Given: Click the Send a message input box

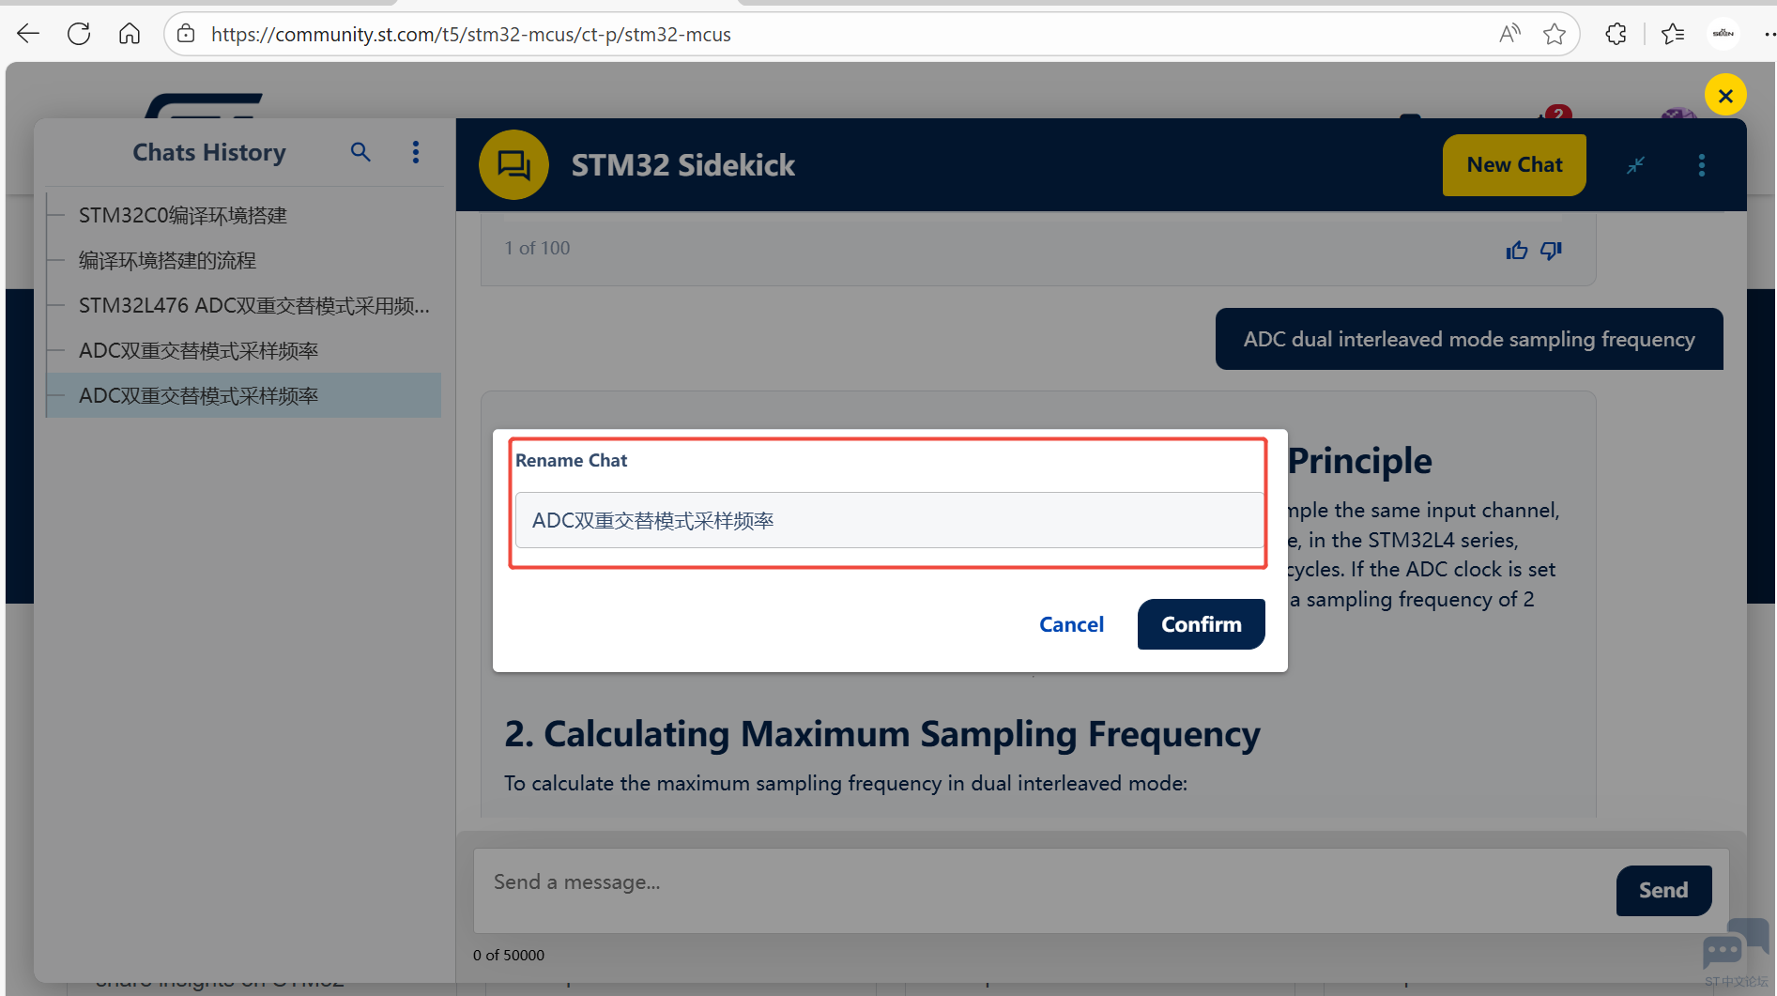Looking at the screenshot, I should coord(1042,882).
